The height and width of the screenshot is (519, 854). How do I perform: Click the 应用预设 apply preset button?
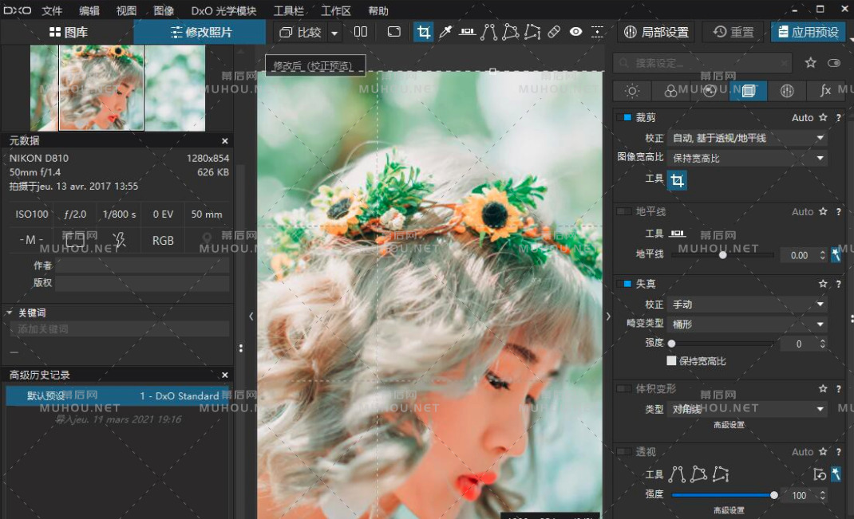point(809,32)
